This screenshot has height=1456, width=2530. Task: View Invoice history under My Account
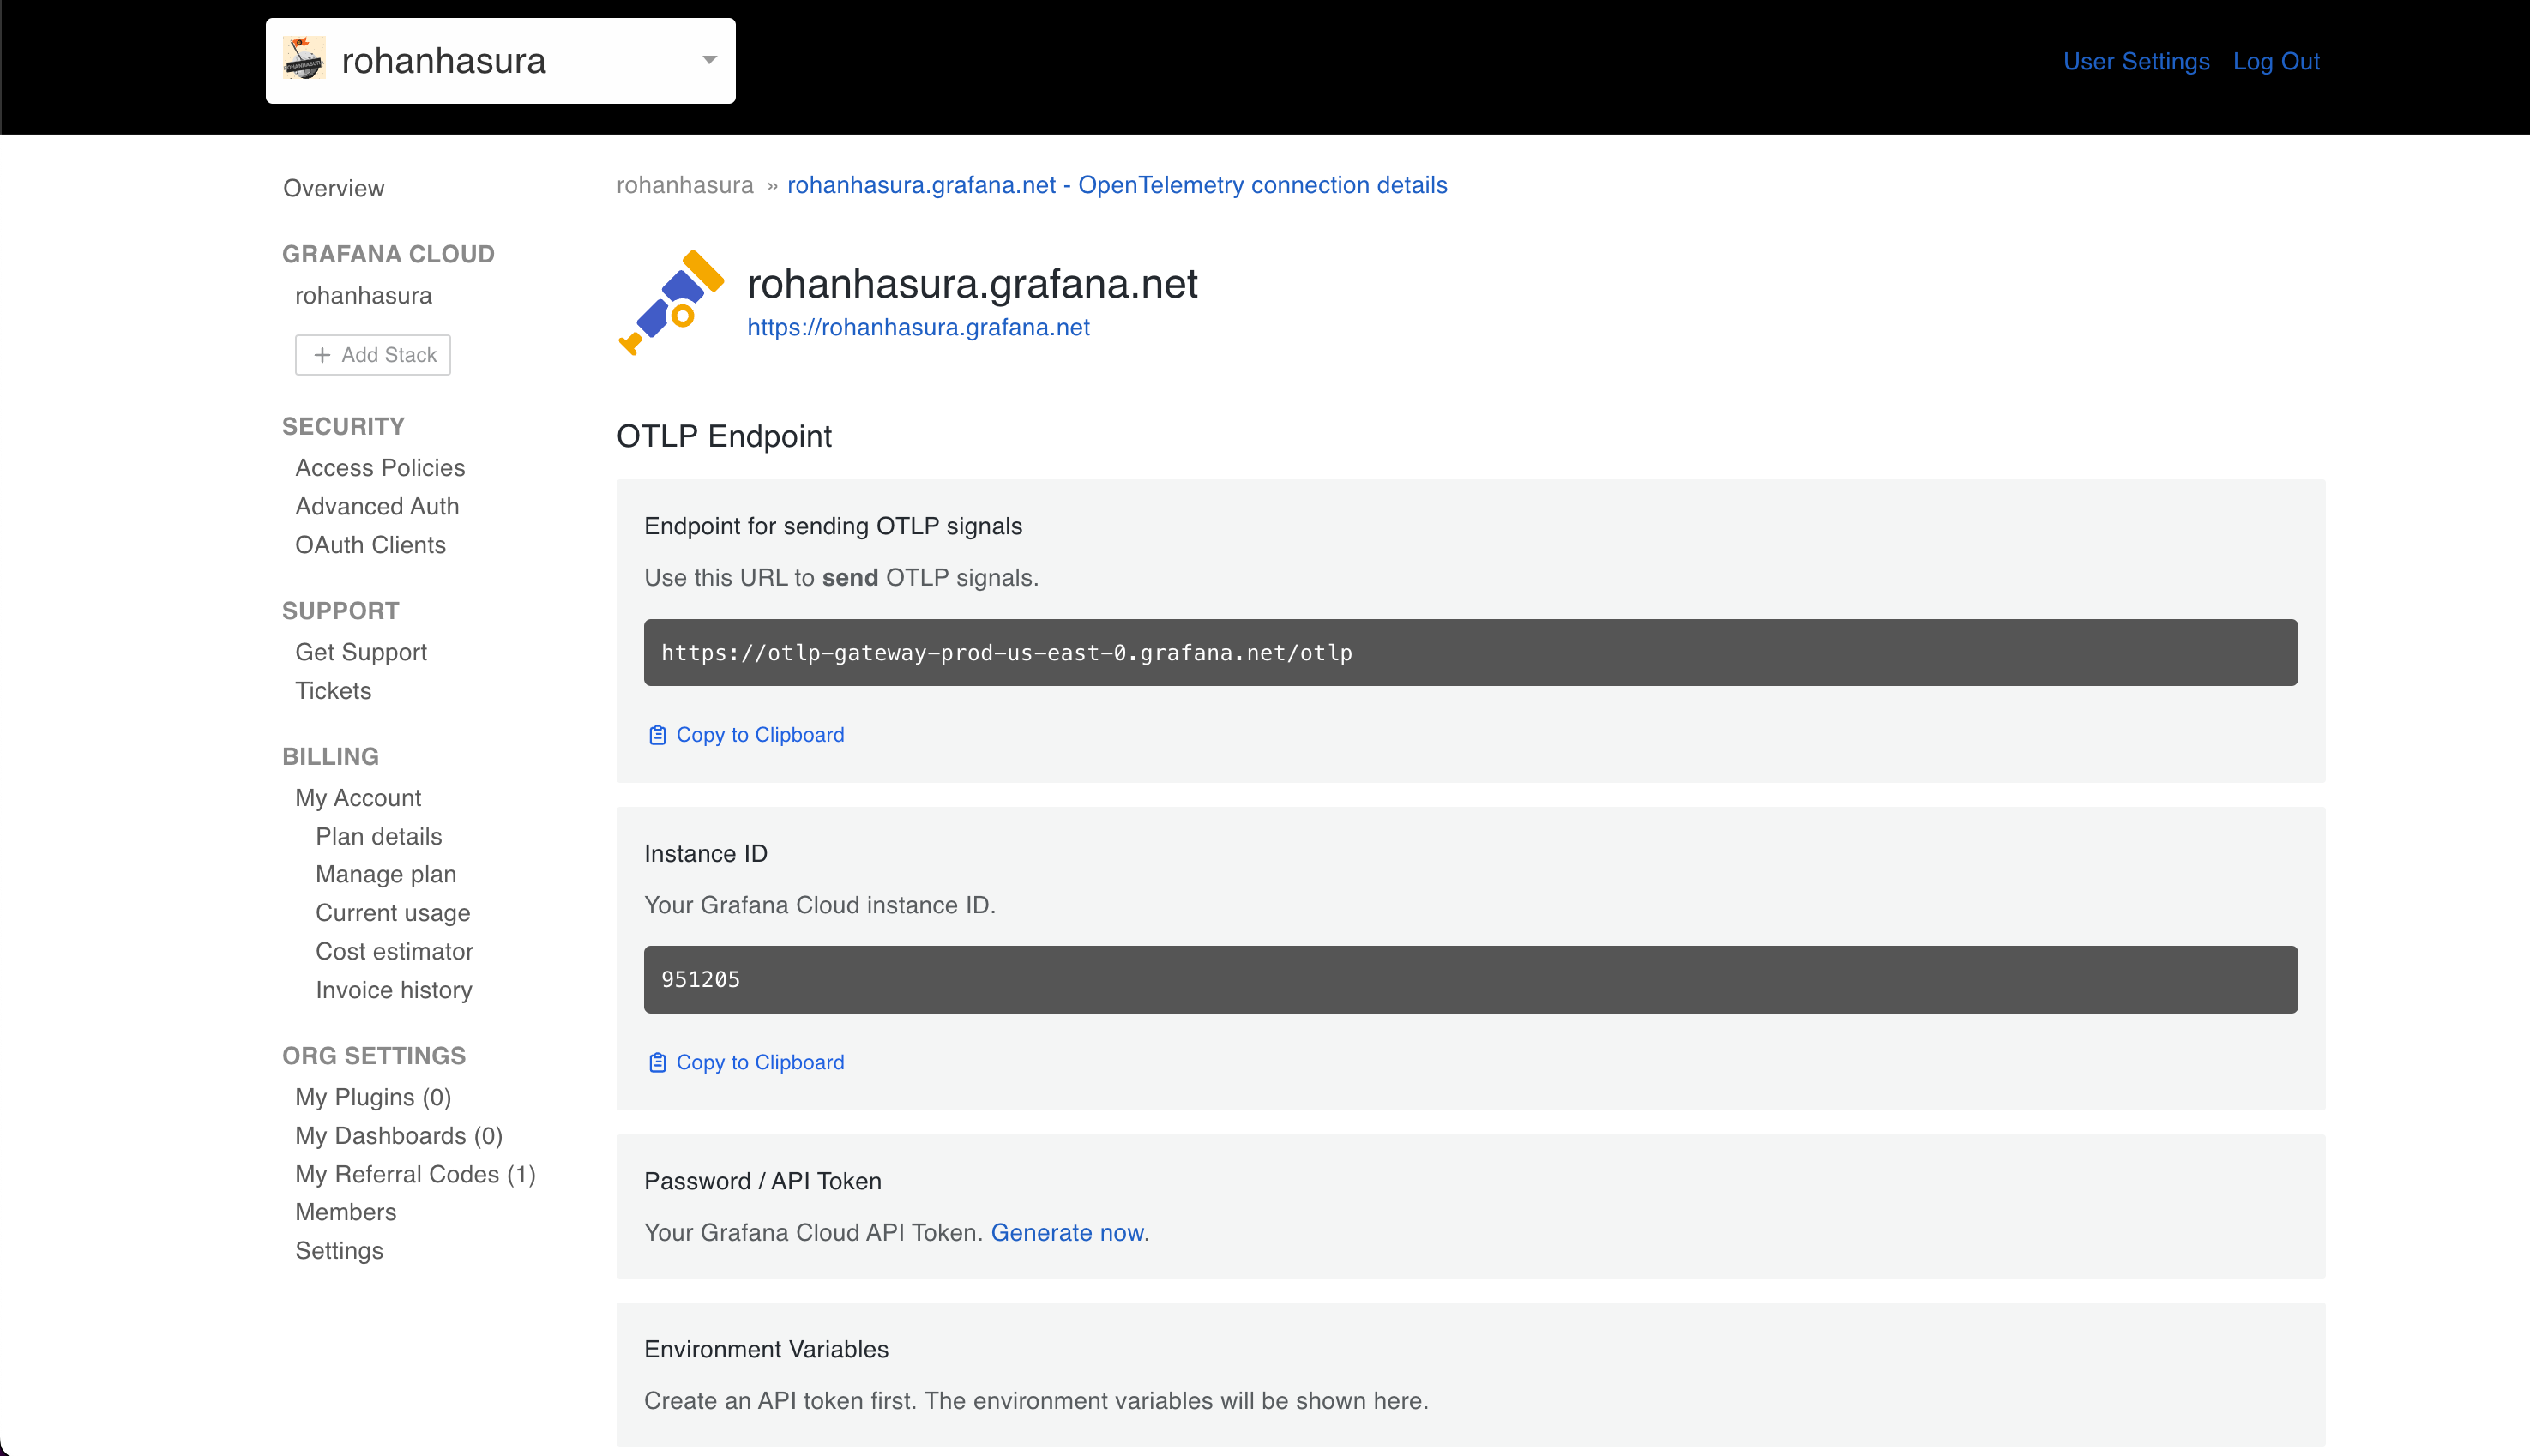[394, 990]
